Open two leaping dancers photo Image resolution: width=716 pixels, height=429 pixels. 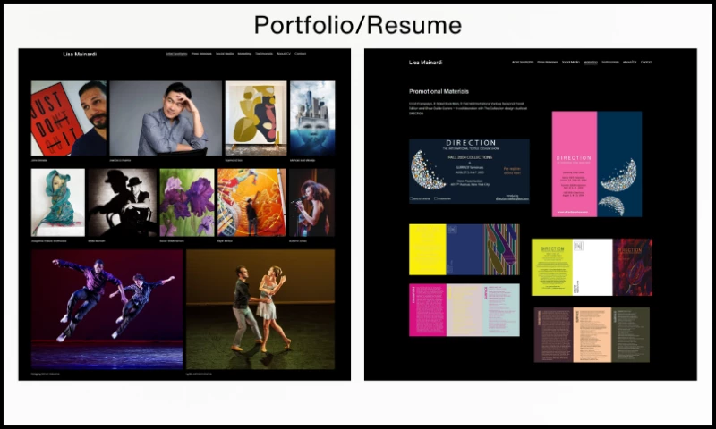(107, 309)
